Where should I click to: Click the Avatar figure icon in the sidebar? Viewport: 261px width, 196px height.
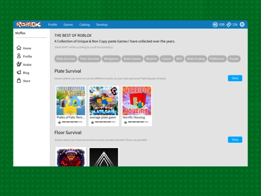point(19,64)
